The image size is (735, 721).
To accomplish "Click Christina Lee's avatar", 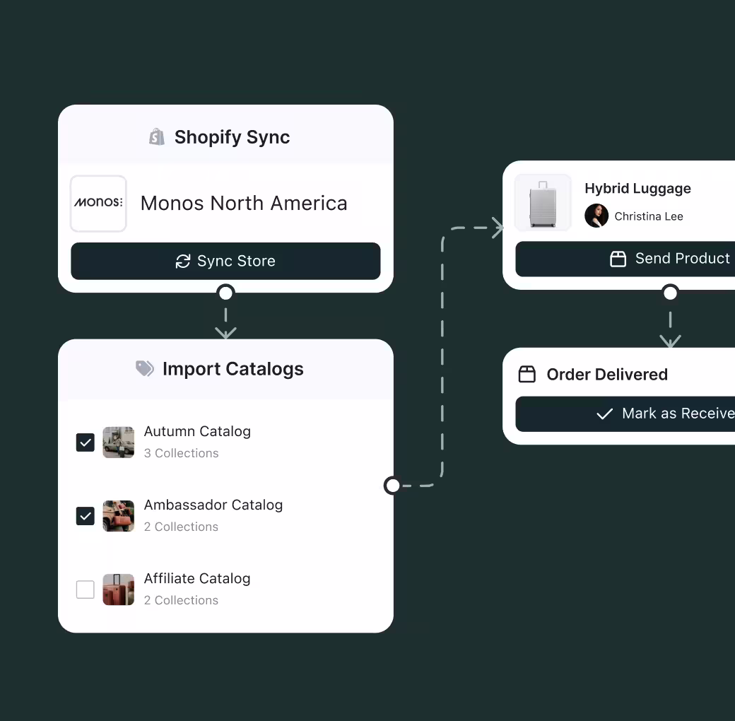I will pyautogui.click(x=596, y=216).
